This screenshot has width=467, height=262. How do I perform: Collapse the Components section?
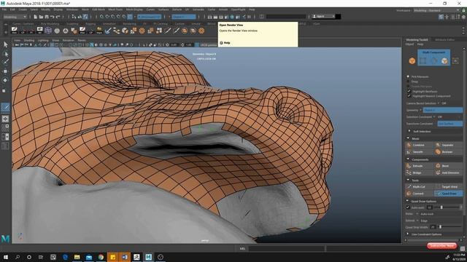coord(408,159)
